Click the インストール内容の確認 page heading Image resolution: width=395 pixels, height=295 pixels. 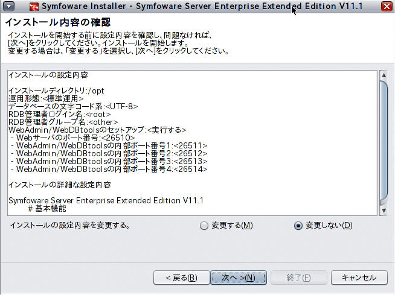coord(58,22)
